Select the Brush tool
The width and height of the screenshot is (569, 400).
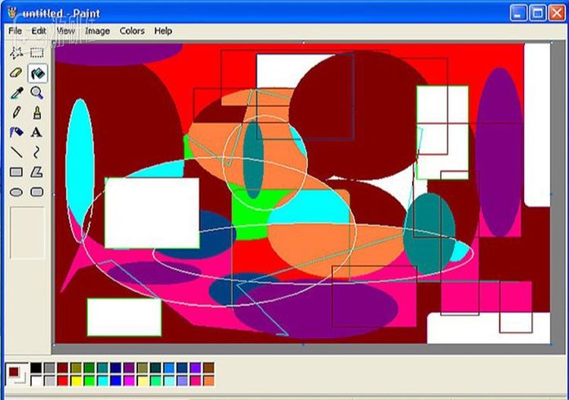pyautogui.click(x=36, y=113)
